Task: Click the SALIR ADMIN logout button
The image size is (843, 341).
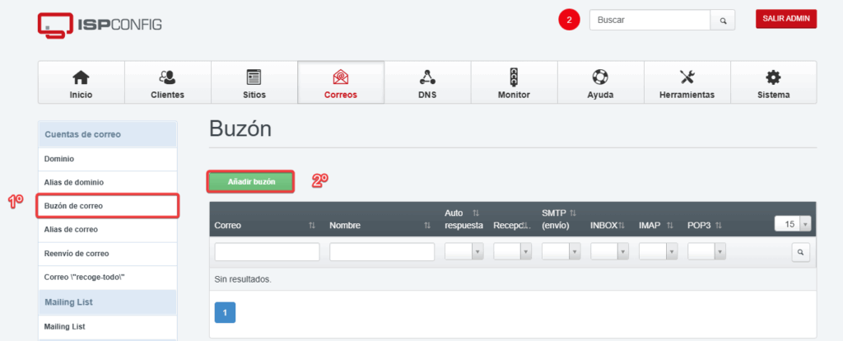Action: click(786, 19)
